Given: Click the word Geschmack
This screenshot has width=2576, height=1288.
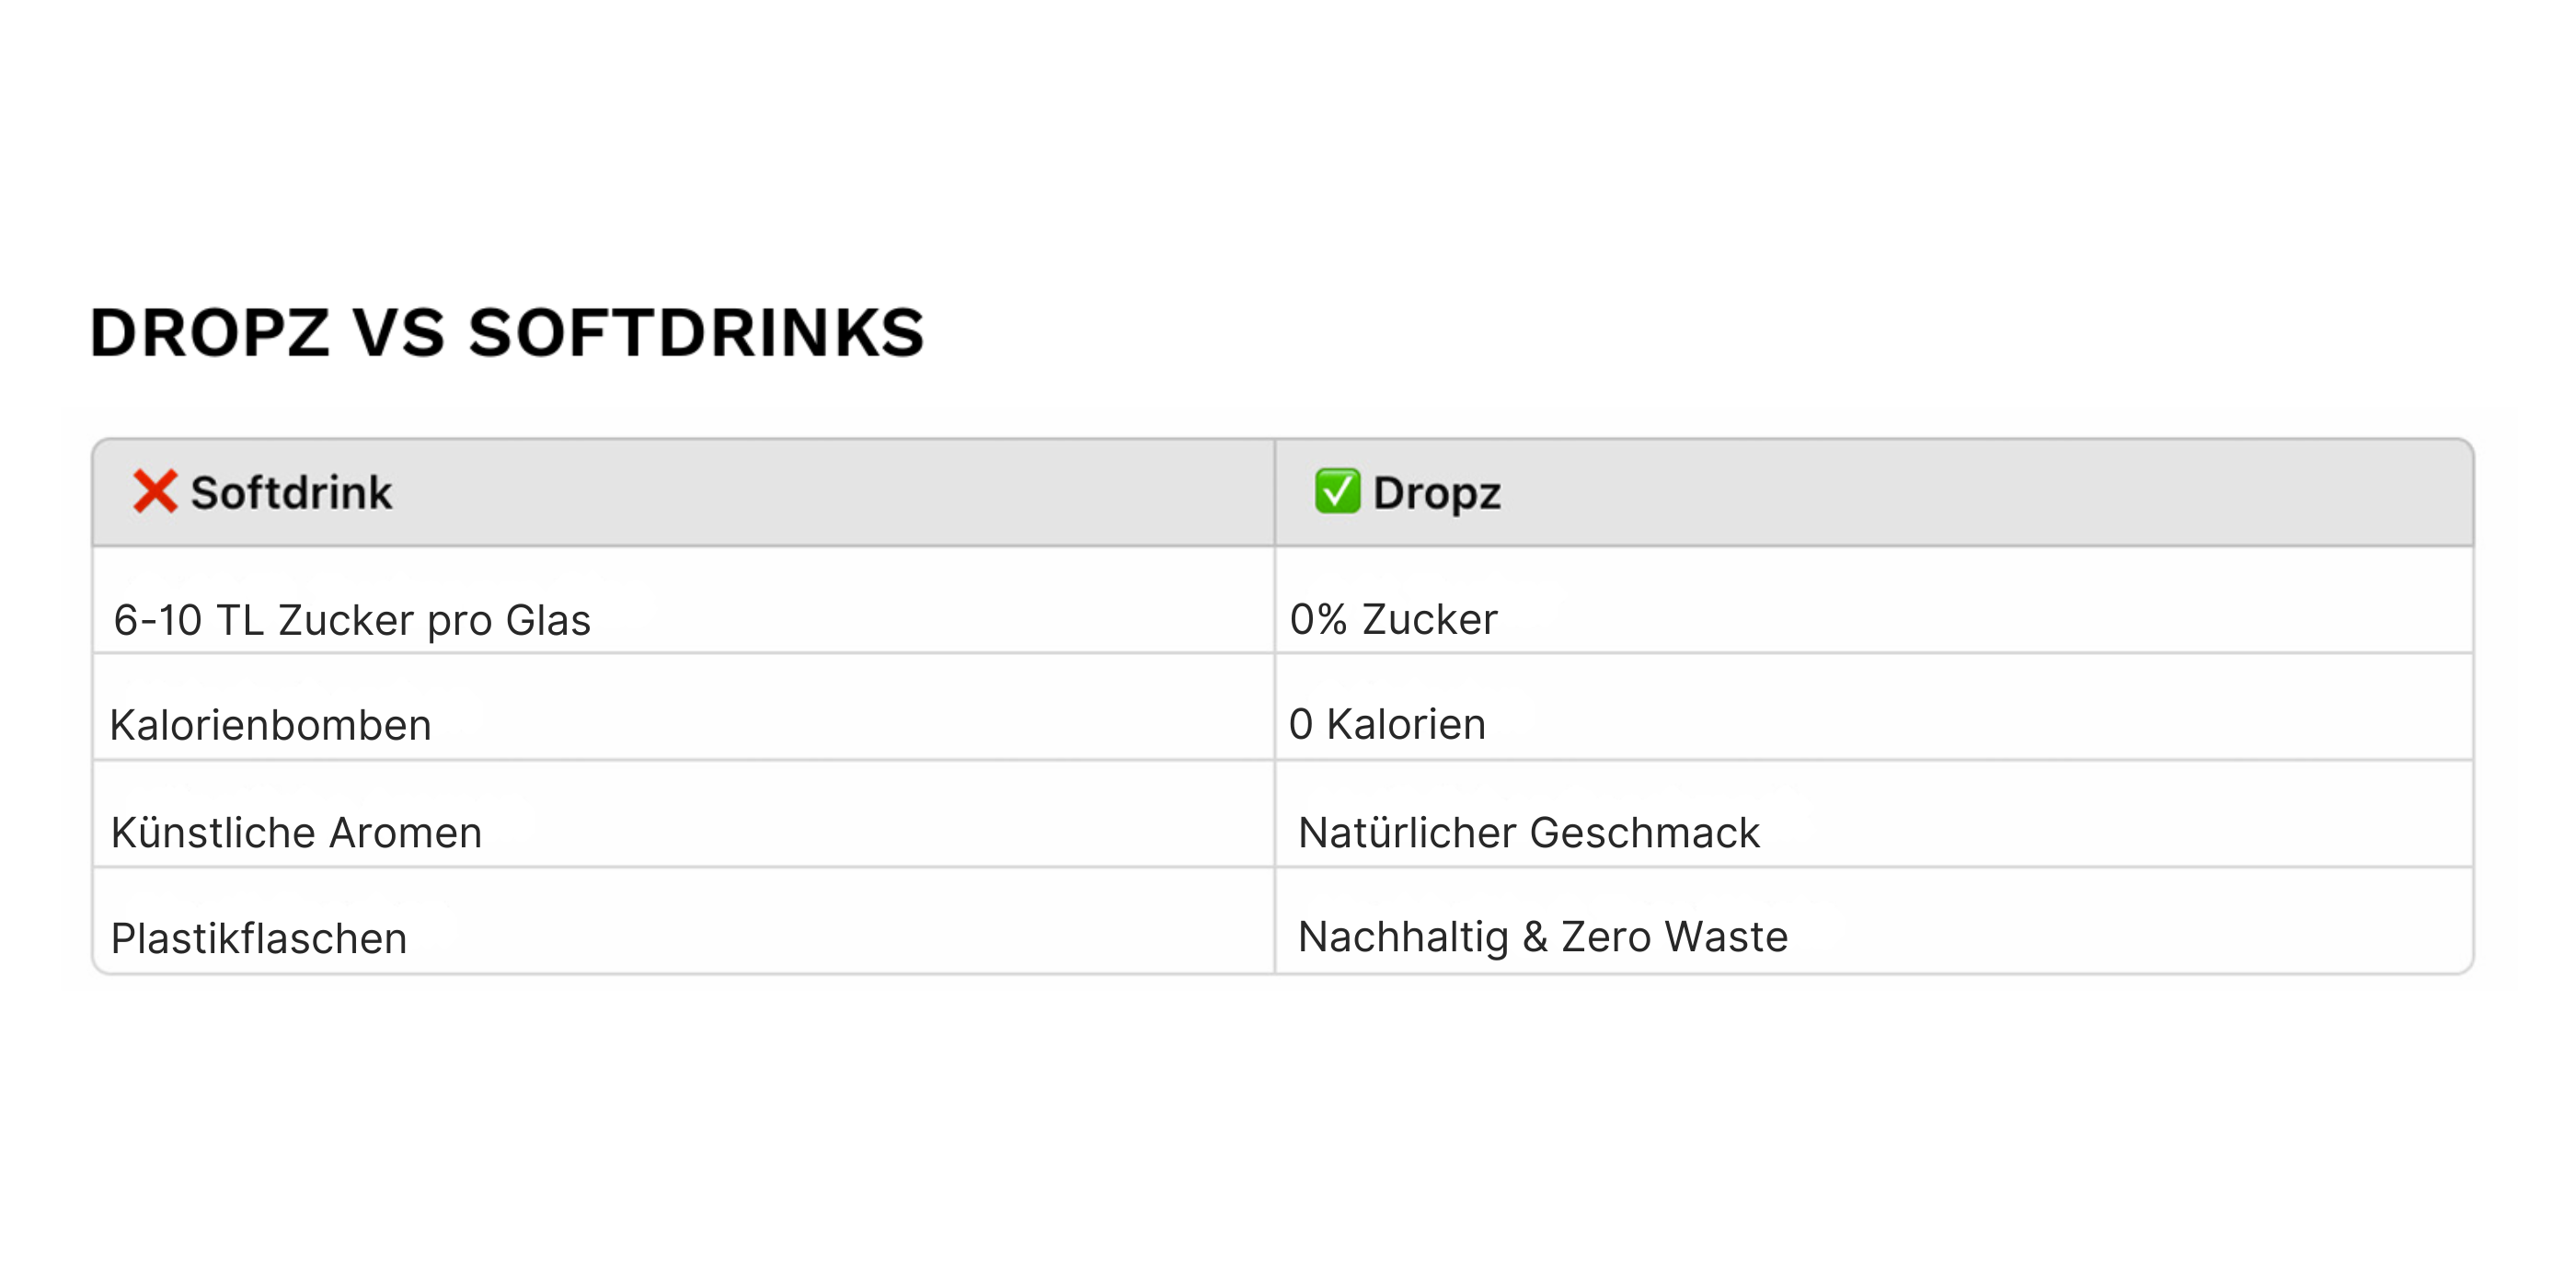Looking at the screenshot, I should point(1645,833).
